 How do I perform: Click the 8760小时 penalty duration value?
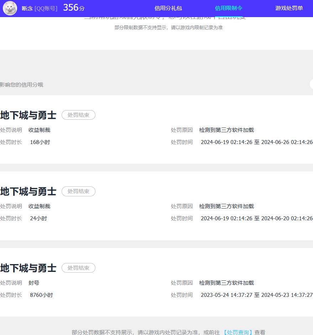pyautogui.click(x=41, y=295)
